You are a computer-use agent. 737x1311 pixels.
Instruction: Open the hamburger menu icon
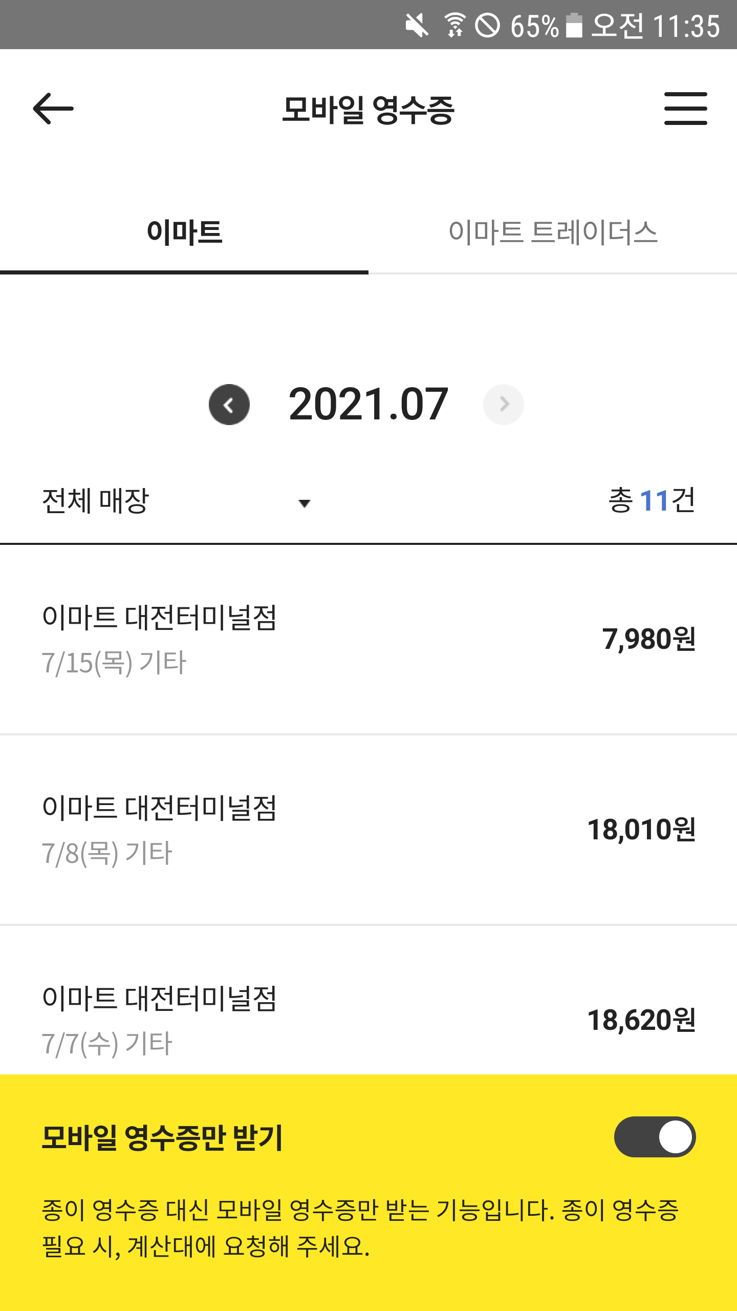(x=685, y=109)
